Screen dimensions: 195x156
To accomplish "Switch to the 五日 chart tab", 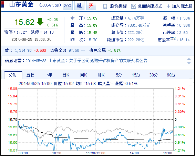I will pos(30,75).
